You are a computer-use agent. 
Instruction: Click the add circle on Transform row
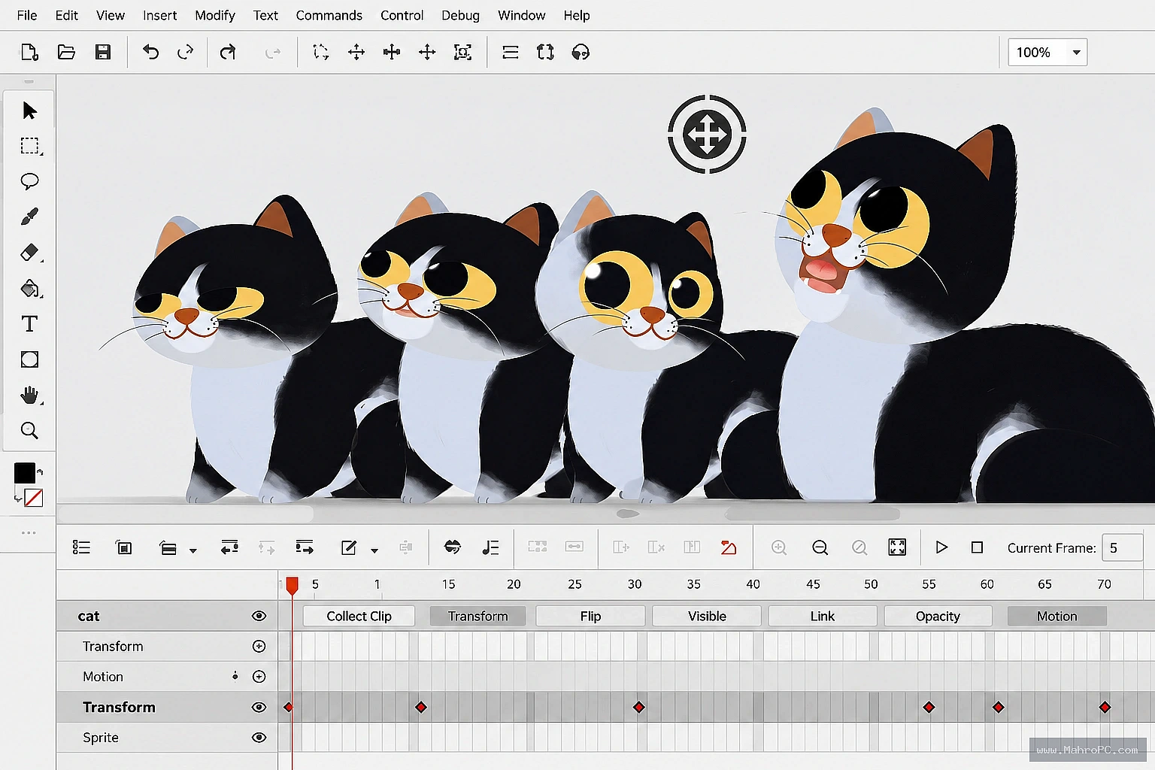[x=259, y=646]
